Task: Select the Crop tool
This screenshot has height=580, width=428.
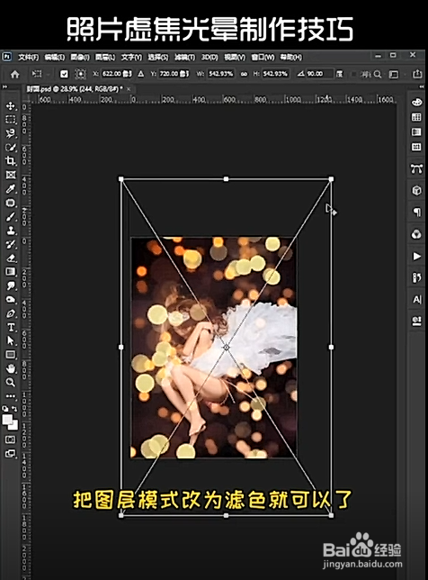Action: [10, 160]
